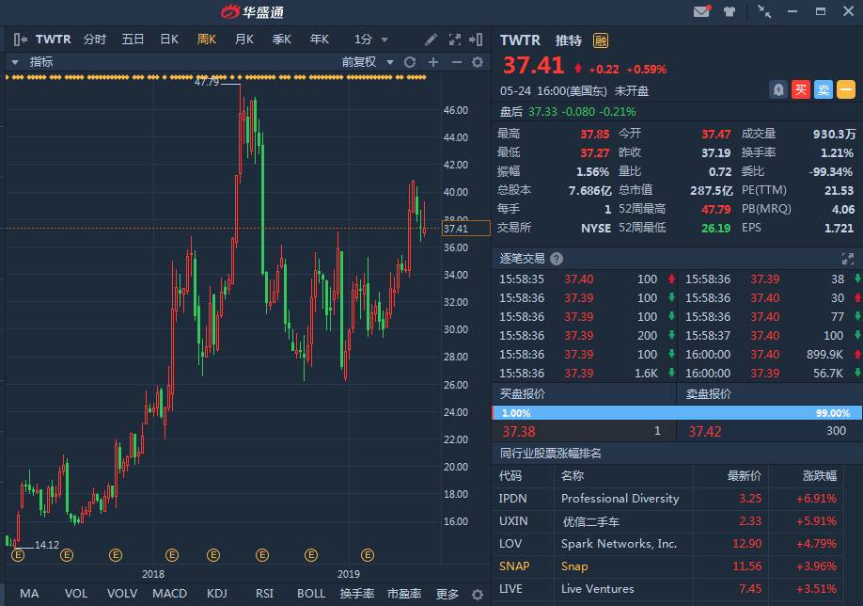Image resolution: width=863 pixels, height=606 pixels.
Task: Zoom out chart with minus icon
Action: 456,62
